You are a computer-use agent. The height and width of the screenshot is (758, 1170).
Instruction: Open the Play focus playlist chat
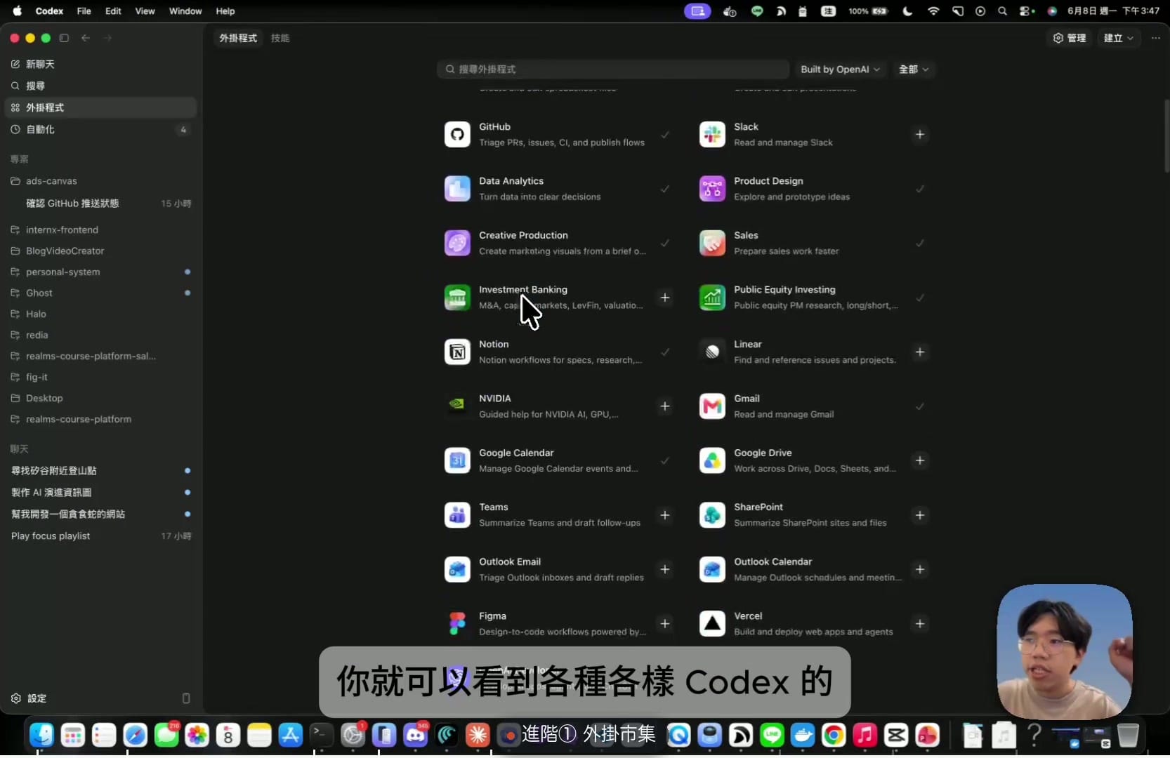point(100,536)
